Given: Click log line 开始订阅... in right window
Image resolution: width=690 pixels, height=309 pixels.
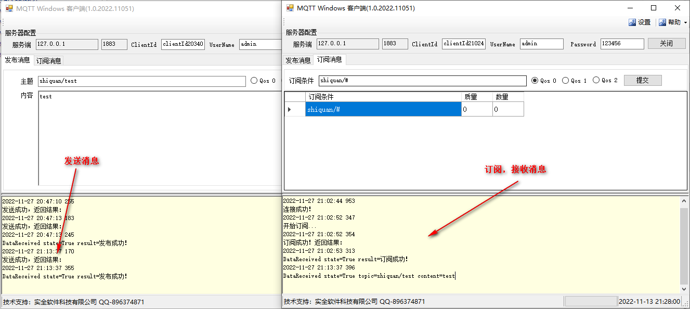Looking at the screenshot, I should (300, 226).
